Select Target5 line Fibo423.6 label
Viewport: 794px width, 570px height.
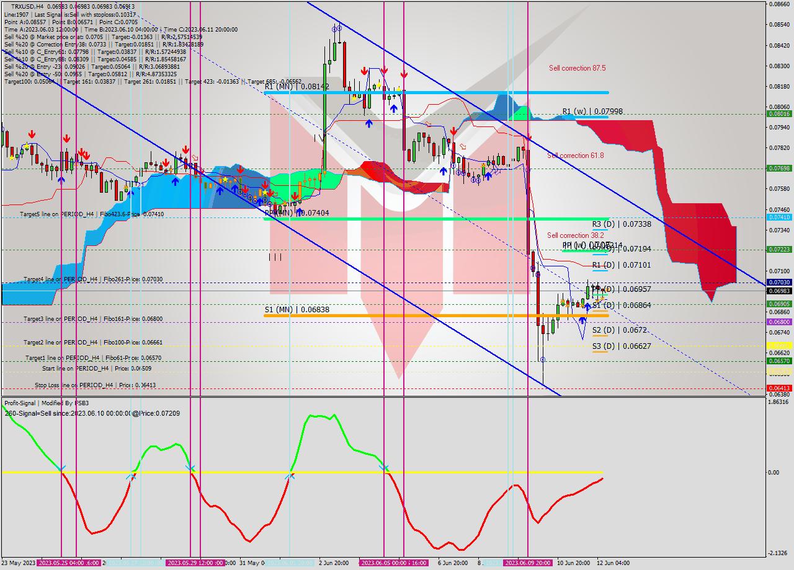tap(92, 214)
